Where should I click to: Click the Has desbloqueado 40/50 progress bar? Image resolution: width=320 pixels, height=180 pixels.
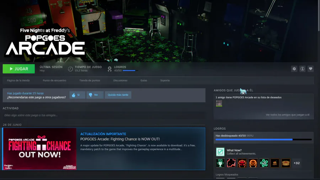click(263, 139)
